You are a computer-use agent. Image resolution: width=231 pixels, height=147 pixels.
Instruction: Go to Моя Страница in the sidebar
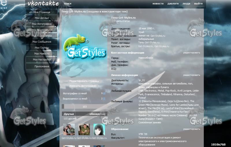coord(42,12)
